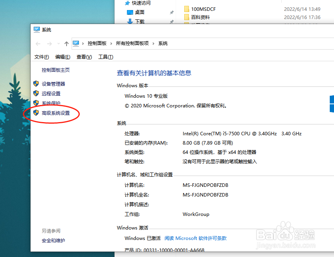Screen dimensions: 334x257
Task: Click the 已安装的内存(RAM): label
Action: (x=146, y=143)
